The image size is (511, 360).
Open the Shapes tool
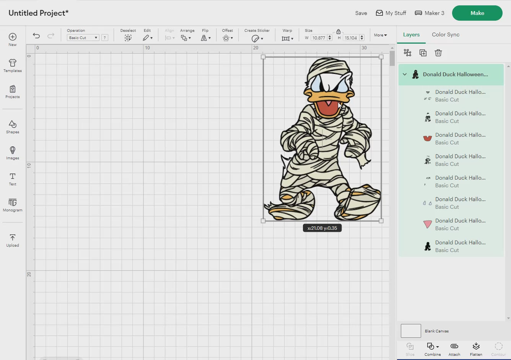pos(13,127)
